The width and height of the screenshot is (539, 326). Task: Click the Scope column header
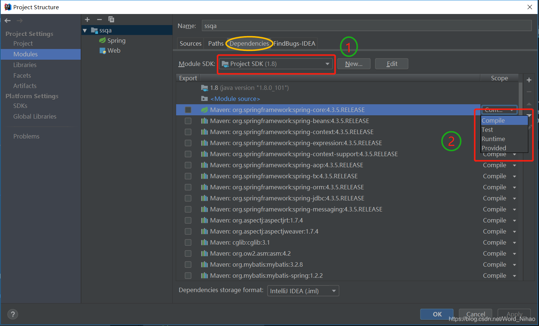click(499, 78)
